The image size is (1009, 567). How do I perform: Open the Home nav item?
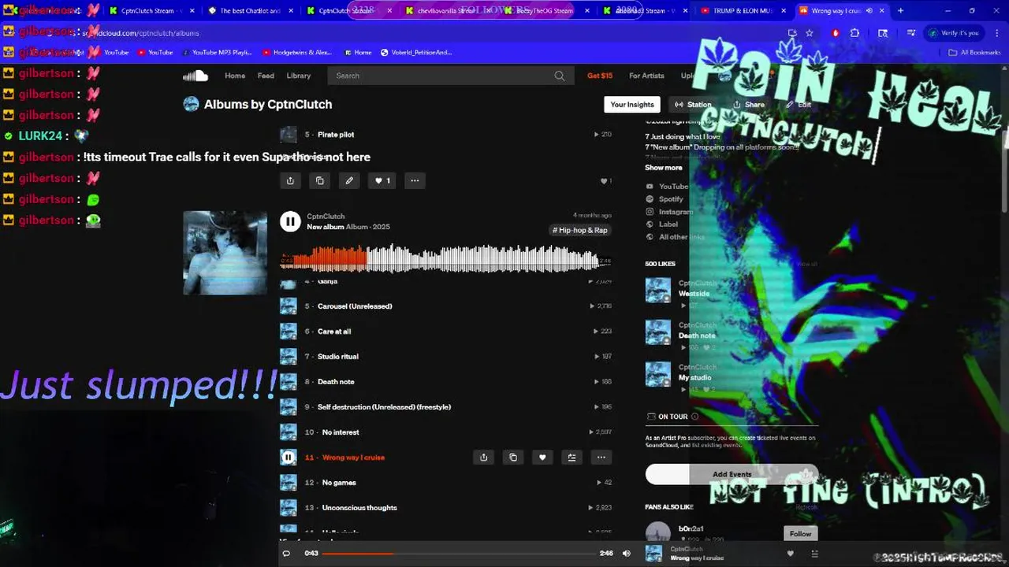coord(235,76)
